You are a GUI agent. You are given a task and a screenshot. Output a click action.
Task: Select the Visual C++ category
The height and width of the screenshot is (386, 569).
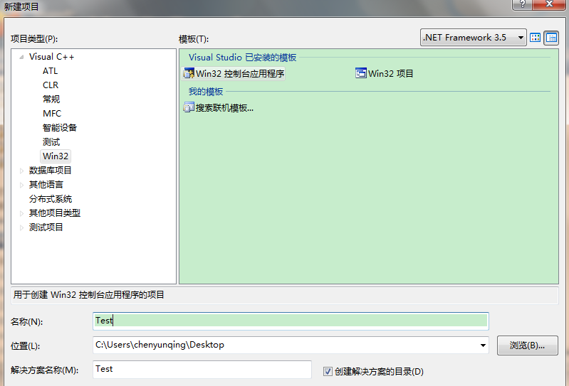tap(51, 57)
